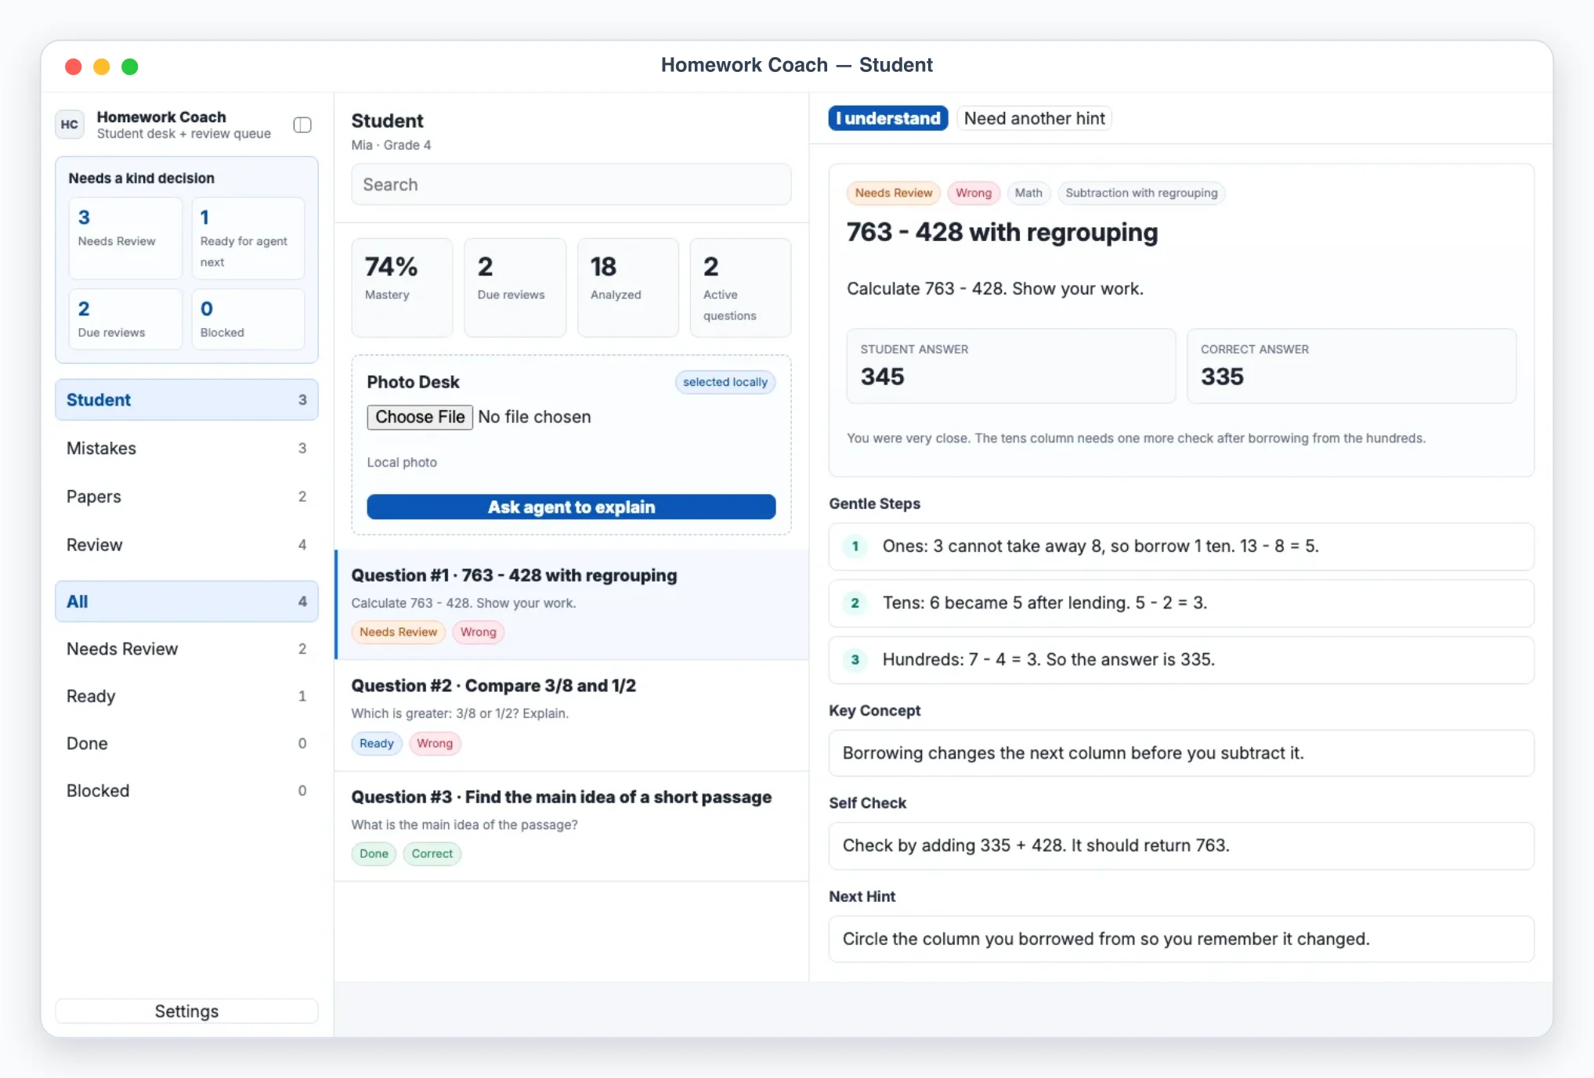Toggle the sidebar collapse icon
The width and height of the screenshot is (1594, 1078).
[x=302, y=125]
